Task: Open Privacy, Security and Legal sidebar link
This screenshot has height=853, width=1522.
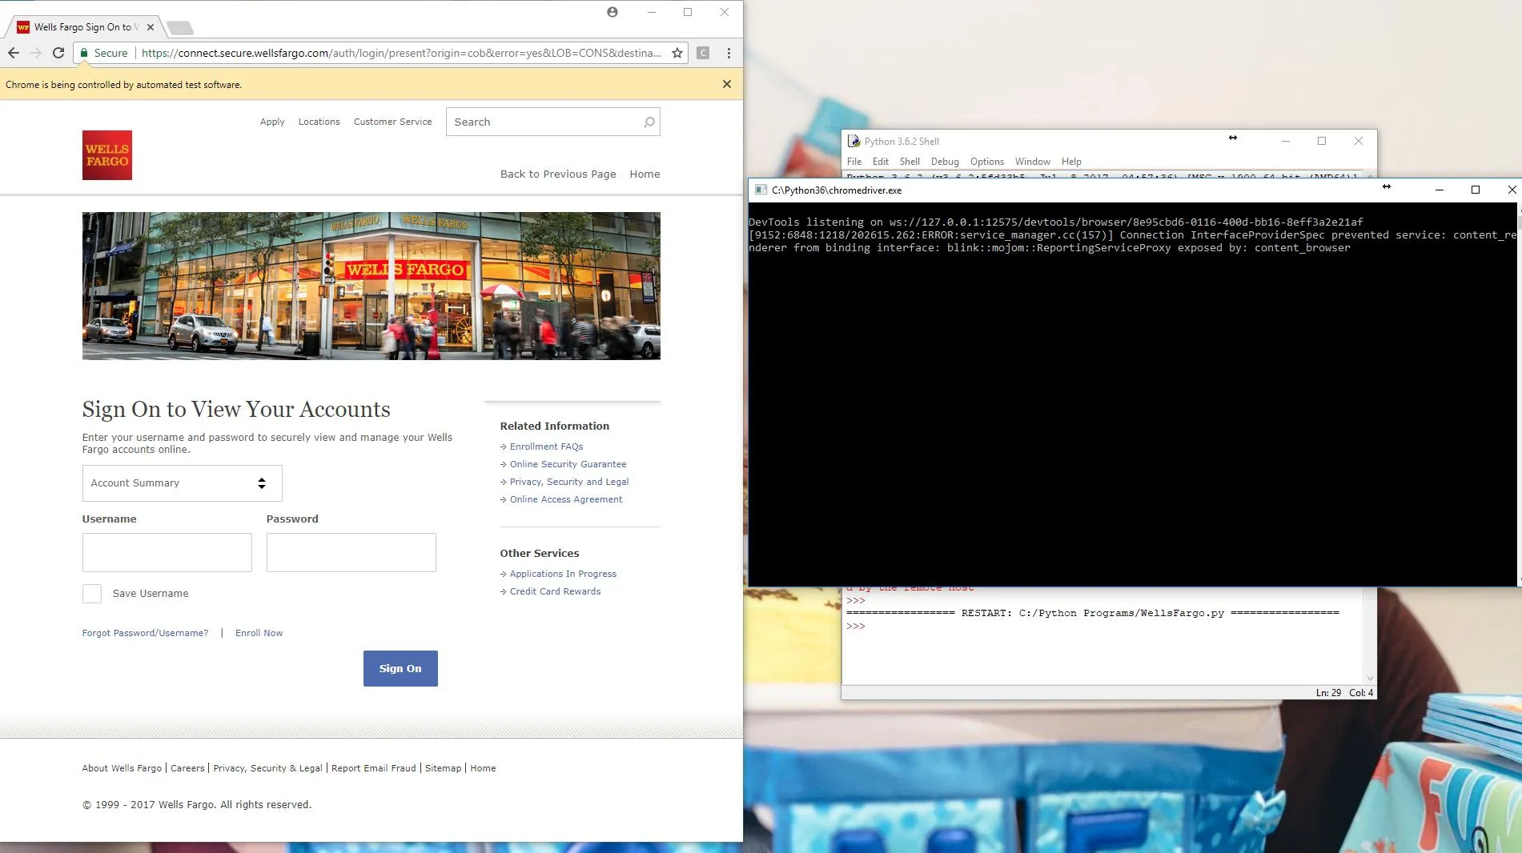Action: (569, 482)
